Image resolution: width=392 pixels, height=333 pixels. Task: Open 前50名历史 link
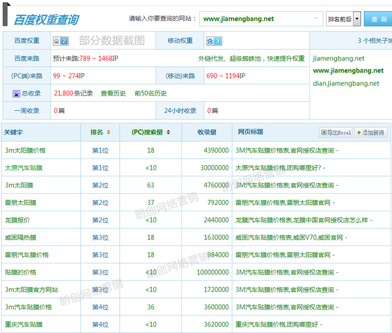coord(150,93)
